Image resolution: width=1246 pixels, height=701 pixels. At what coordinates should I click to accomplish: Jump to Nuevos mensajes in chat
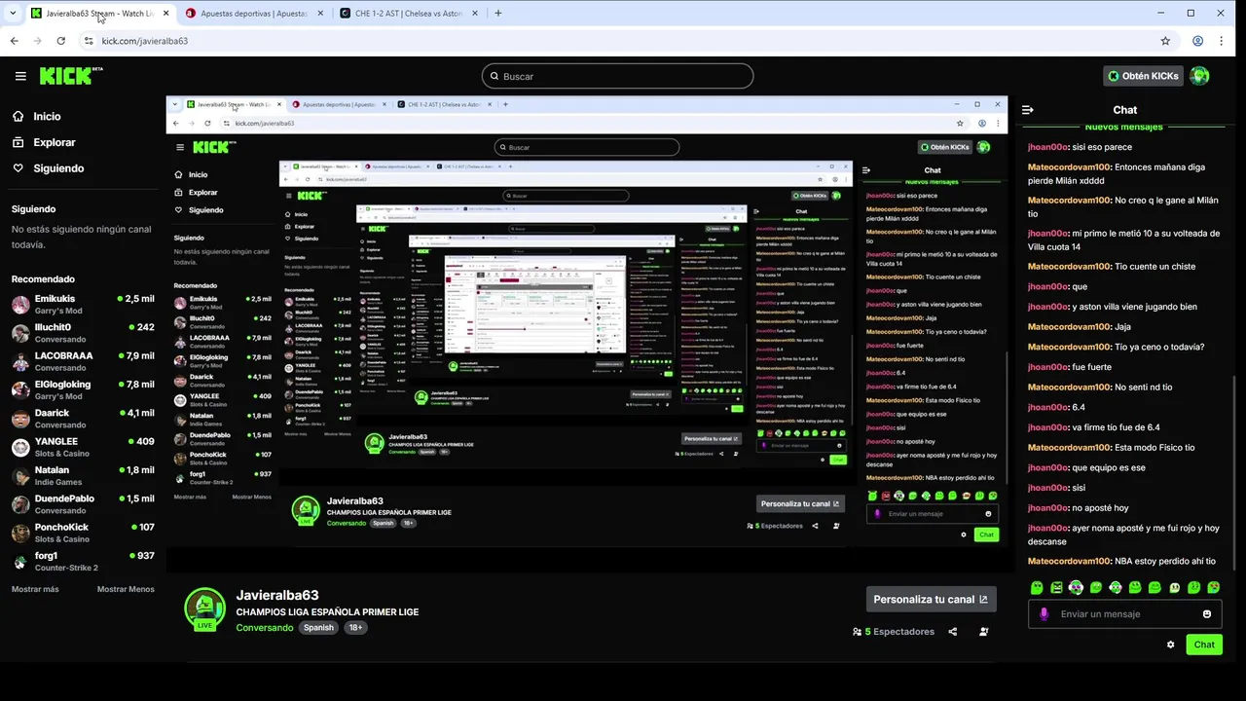[1123, 128]
